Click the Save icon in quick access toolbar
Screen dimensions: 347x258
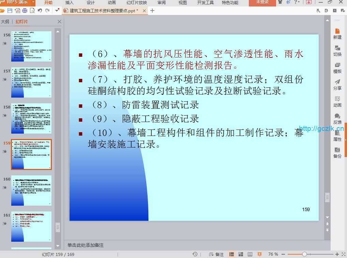(x=10, y=11)
